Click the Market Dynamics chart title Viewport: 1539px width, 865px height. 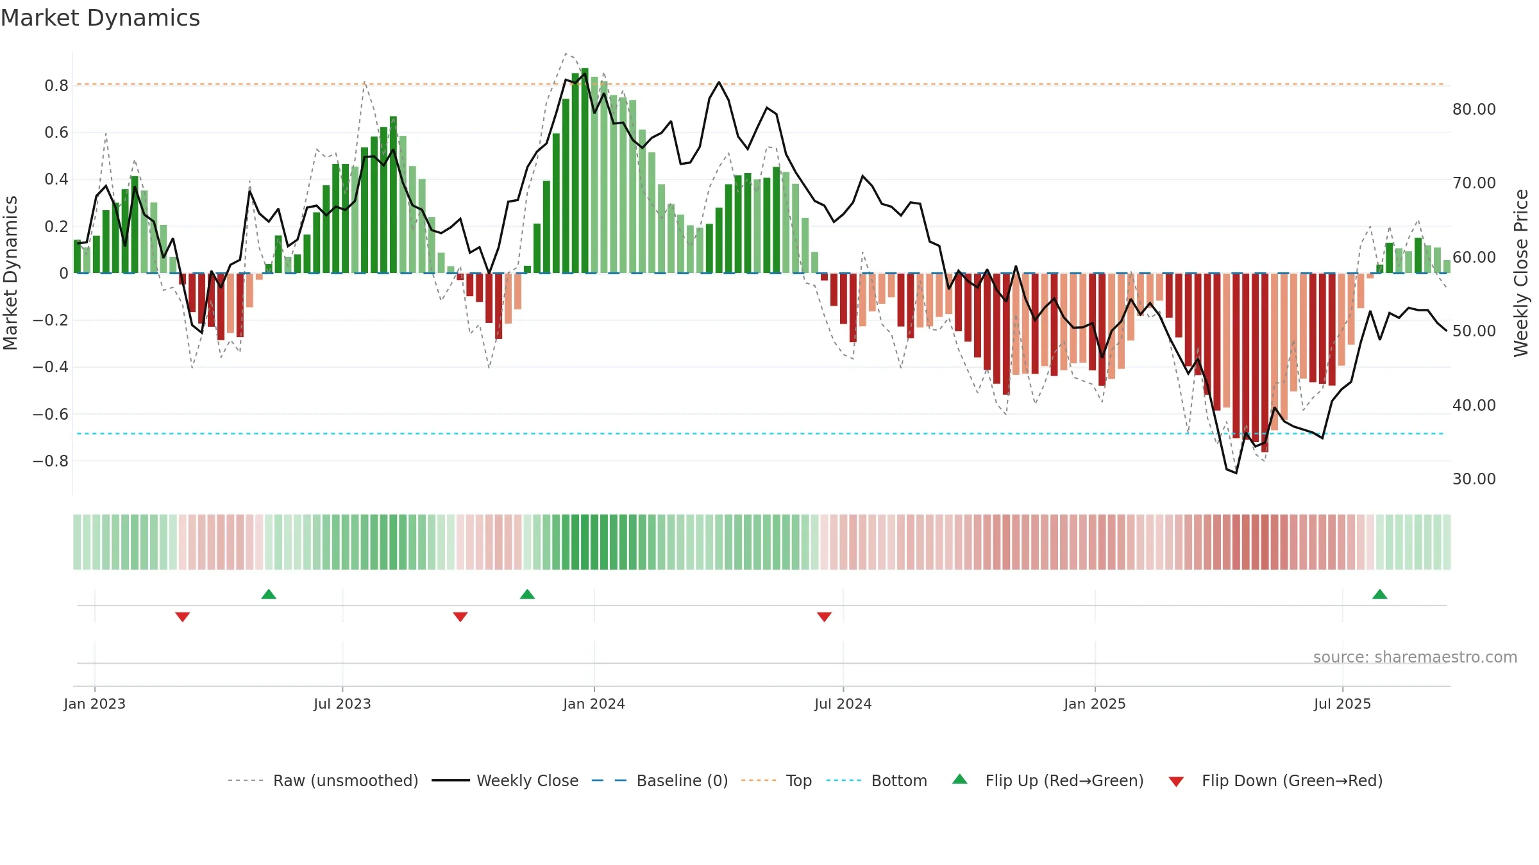pyautogui.click(x=100, y=18)
